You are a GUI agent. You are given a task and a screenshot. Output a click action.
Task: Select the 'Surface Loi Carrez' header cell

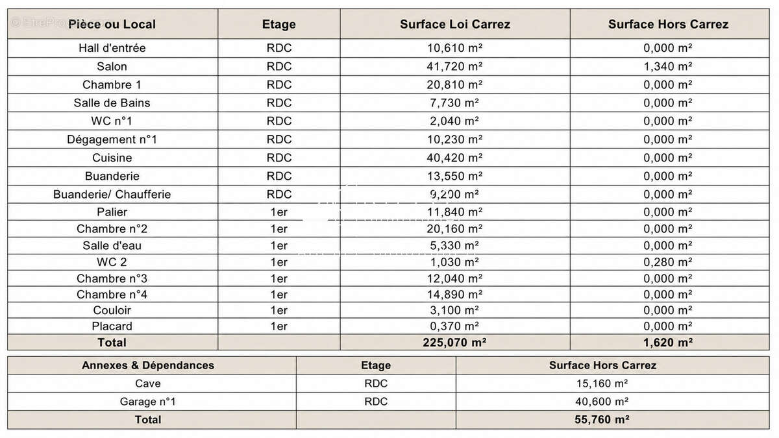[x=455, y=24]
